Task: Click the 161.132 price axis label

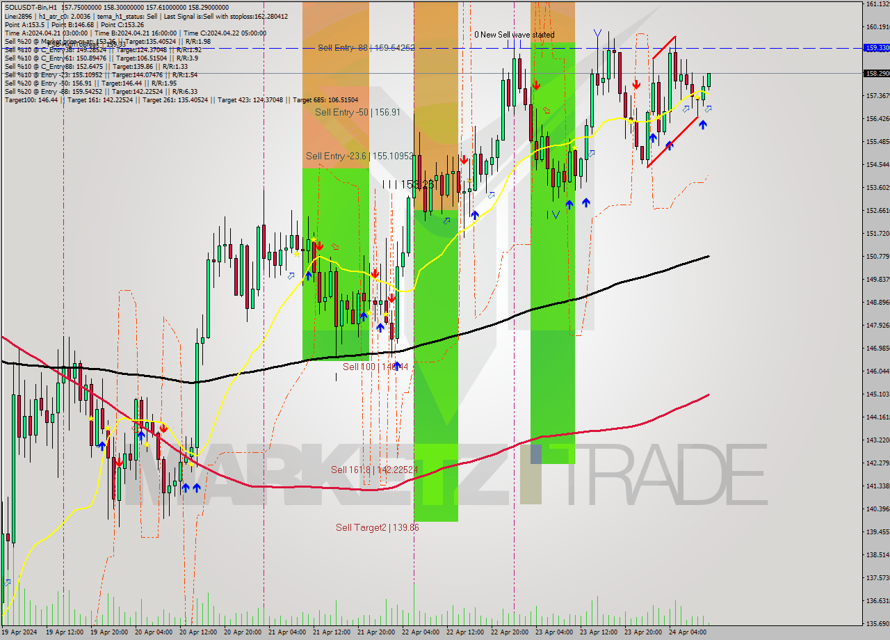Action: click(877, 3)
